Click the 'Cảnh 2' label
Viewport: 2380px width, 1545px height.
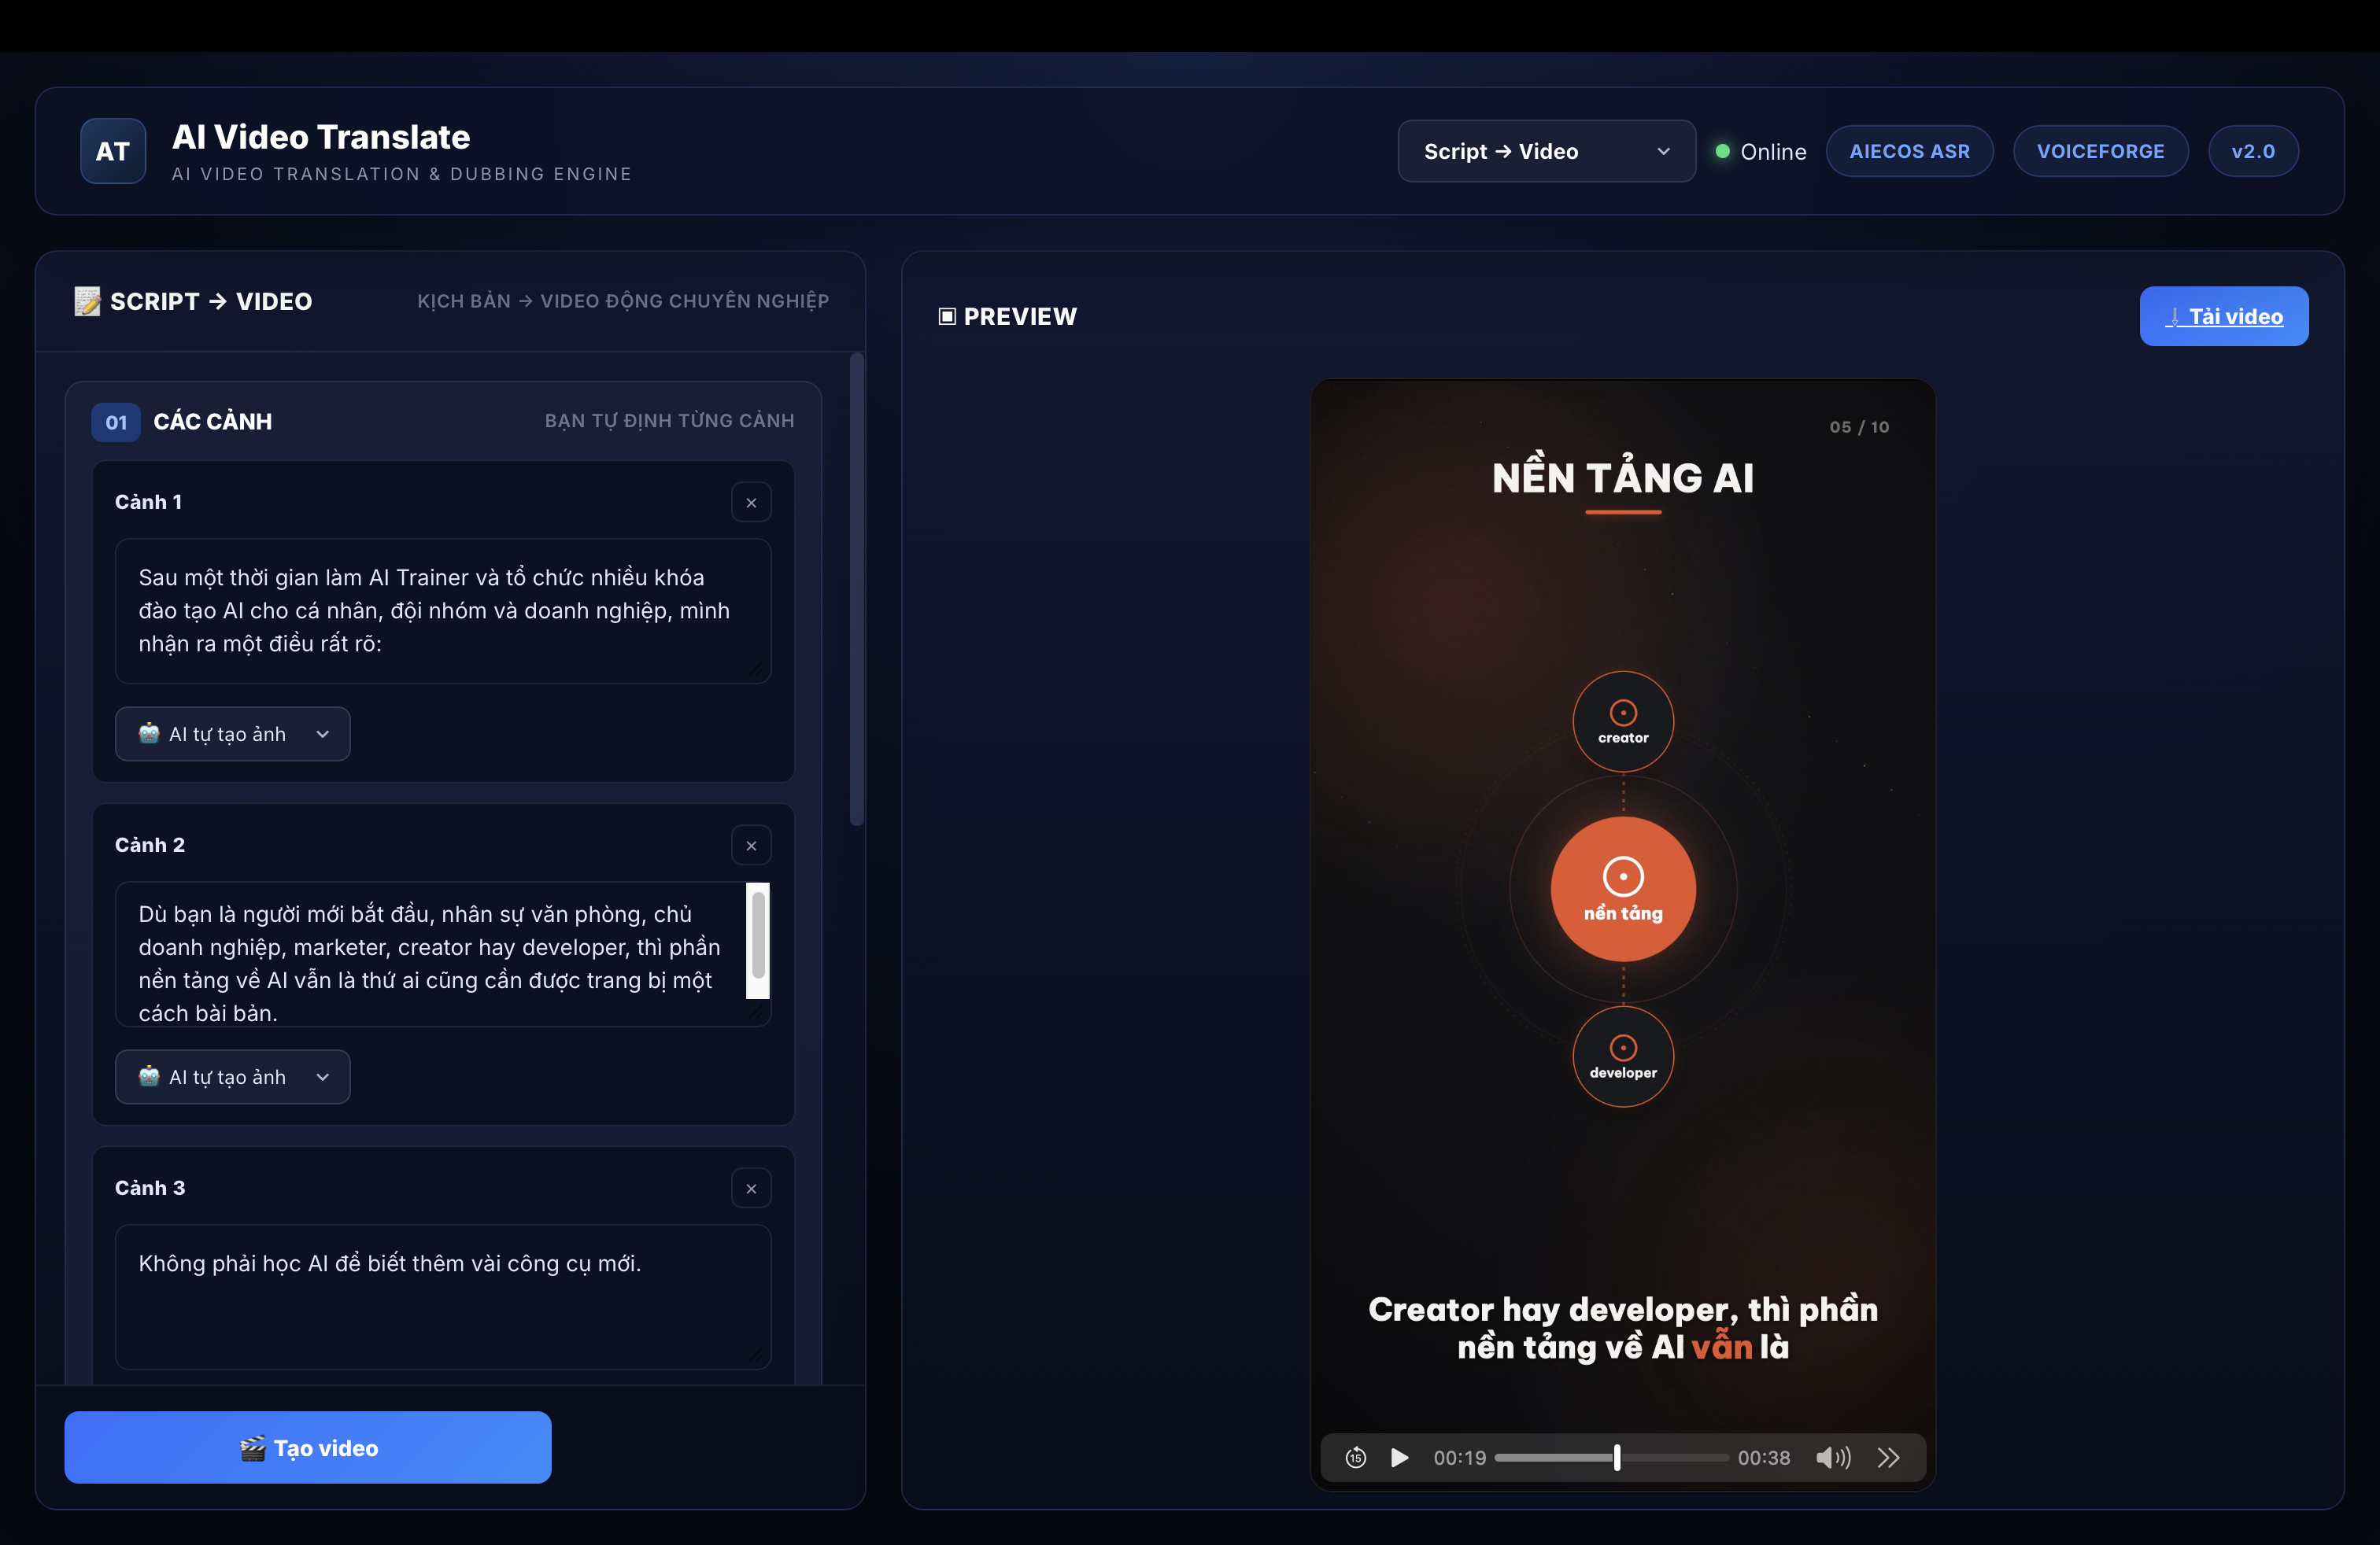pyautogui.click(x=150, y=844)
